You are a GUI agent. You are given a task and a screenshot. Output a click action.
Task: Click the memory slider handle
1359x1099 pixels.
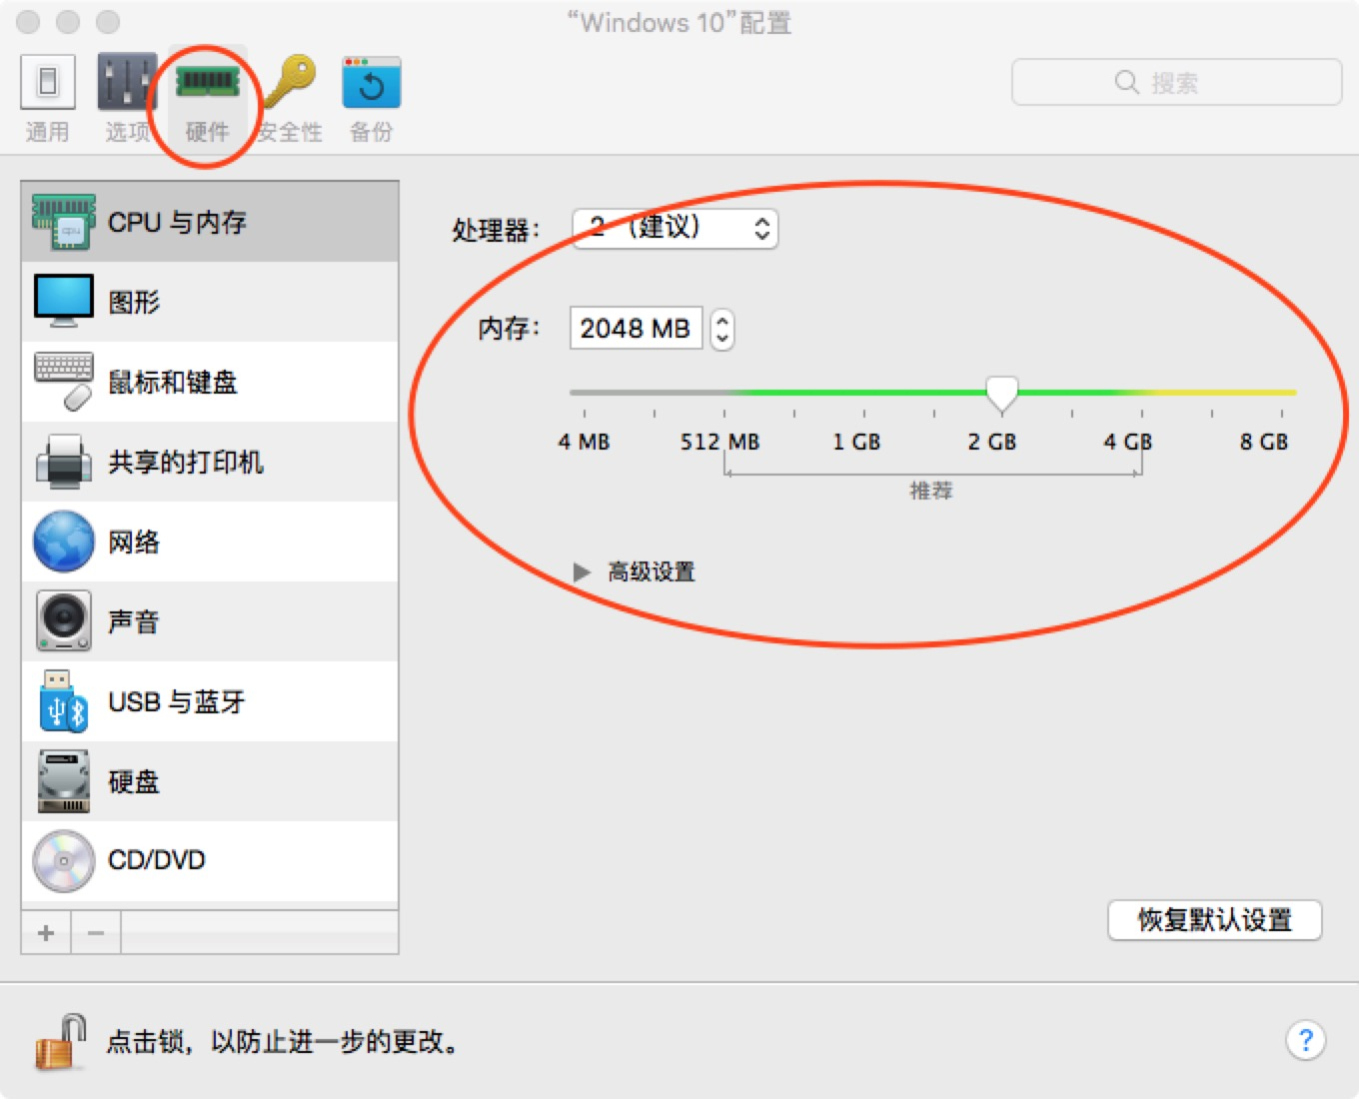1001,394
